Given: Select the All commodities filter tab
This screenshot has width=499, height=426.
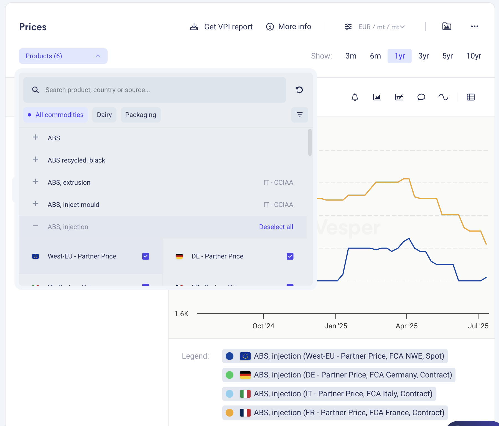Looking at the screenshot, I should click(55, 115).
